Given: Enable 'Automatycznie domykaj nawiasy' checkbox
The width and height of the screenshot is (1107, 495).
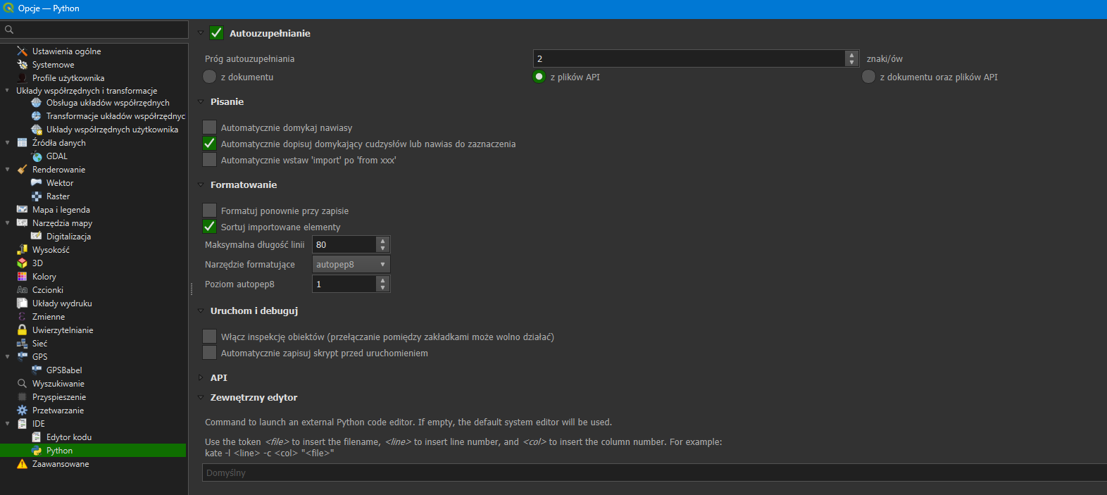Looking at the screenshot, I should [210, 127].
